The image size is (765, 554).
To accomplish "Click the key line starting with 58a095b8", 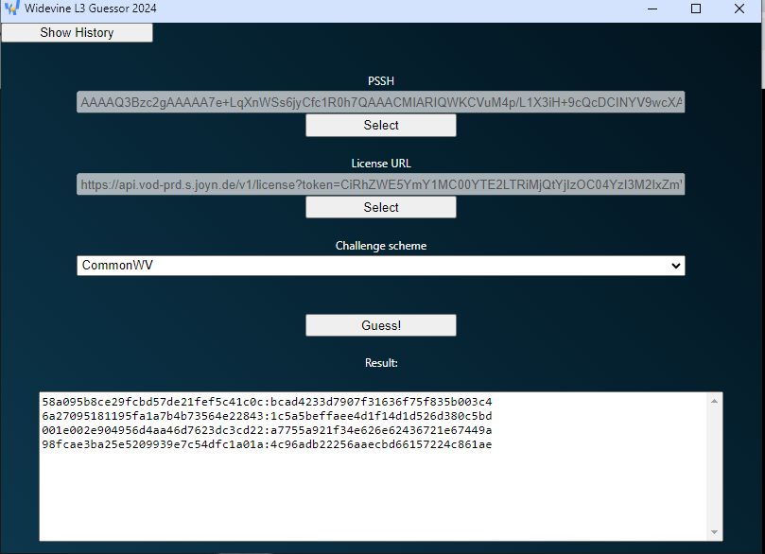I will [267, 402].
